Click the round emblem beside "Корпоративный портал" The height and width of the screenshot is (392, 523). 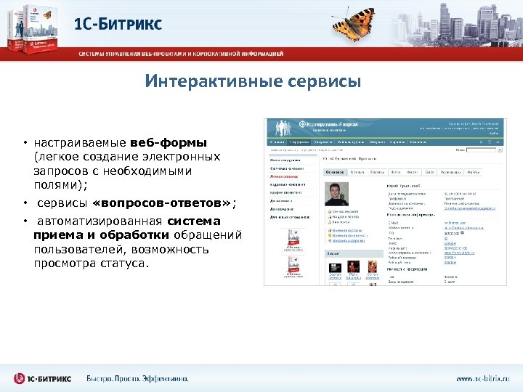click(x=302, y=124)
